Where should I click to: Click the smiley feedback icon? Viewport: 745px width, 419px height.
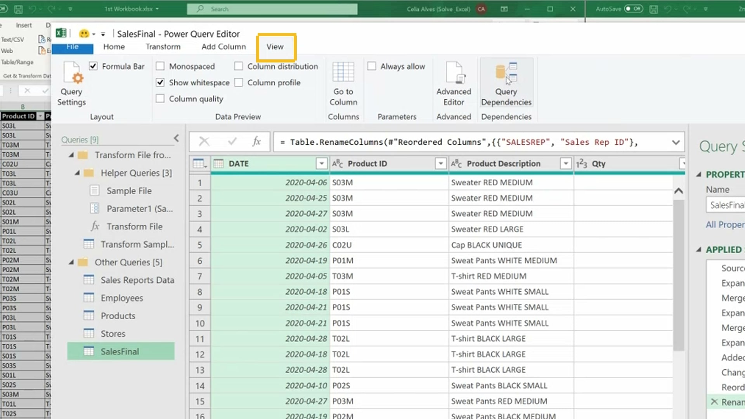point(84,34)
